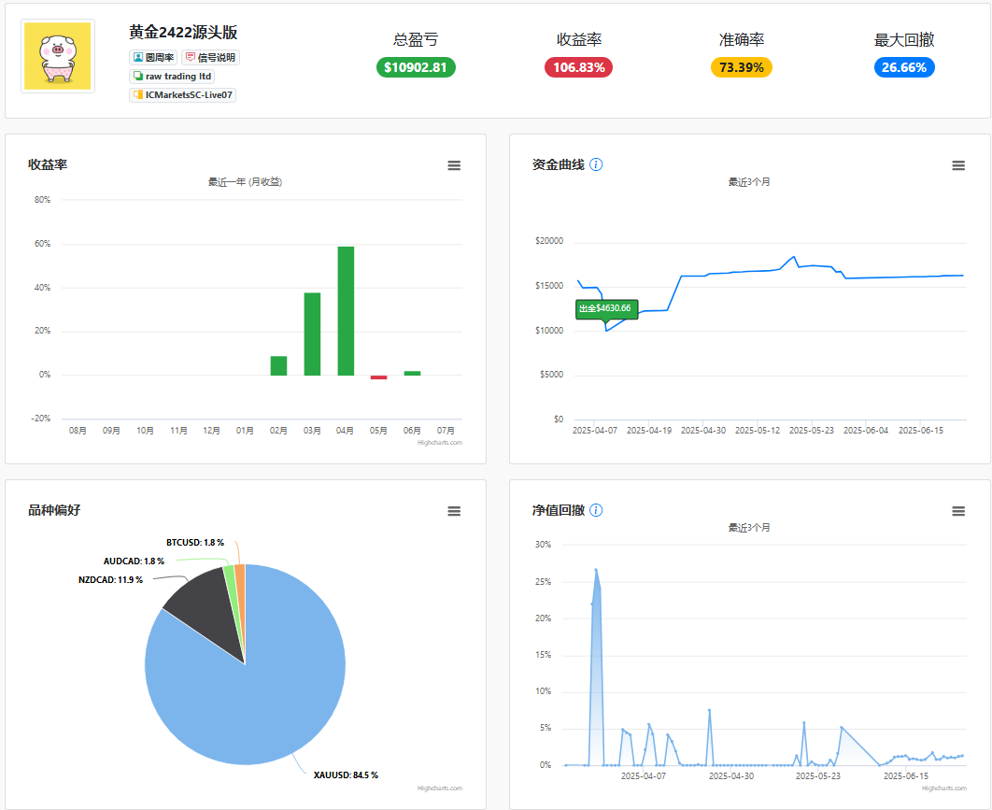Click the raw trading ltd tag
This screenshot has width=992, height=810.
(172, 76)
